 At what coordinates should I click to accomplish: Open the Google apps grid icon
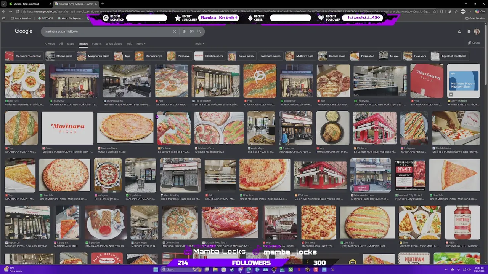tap(468, 32)
